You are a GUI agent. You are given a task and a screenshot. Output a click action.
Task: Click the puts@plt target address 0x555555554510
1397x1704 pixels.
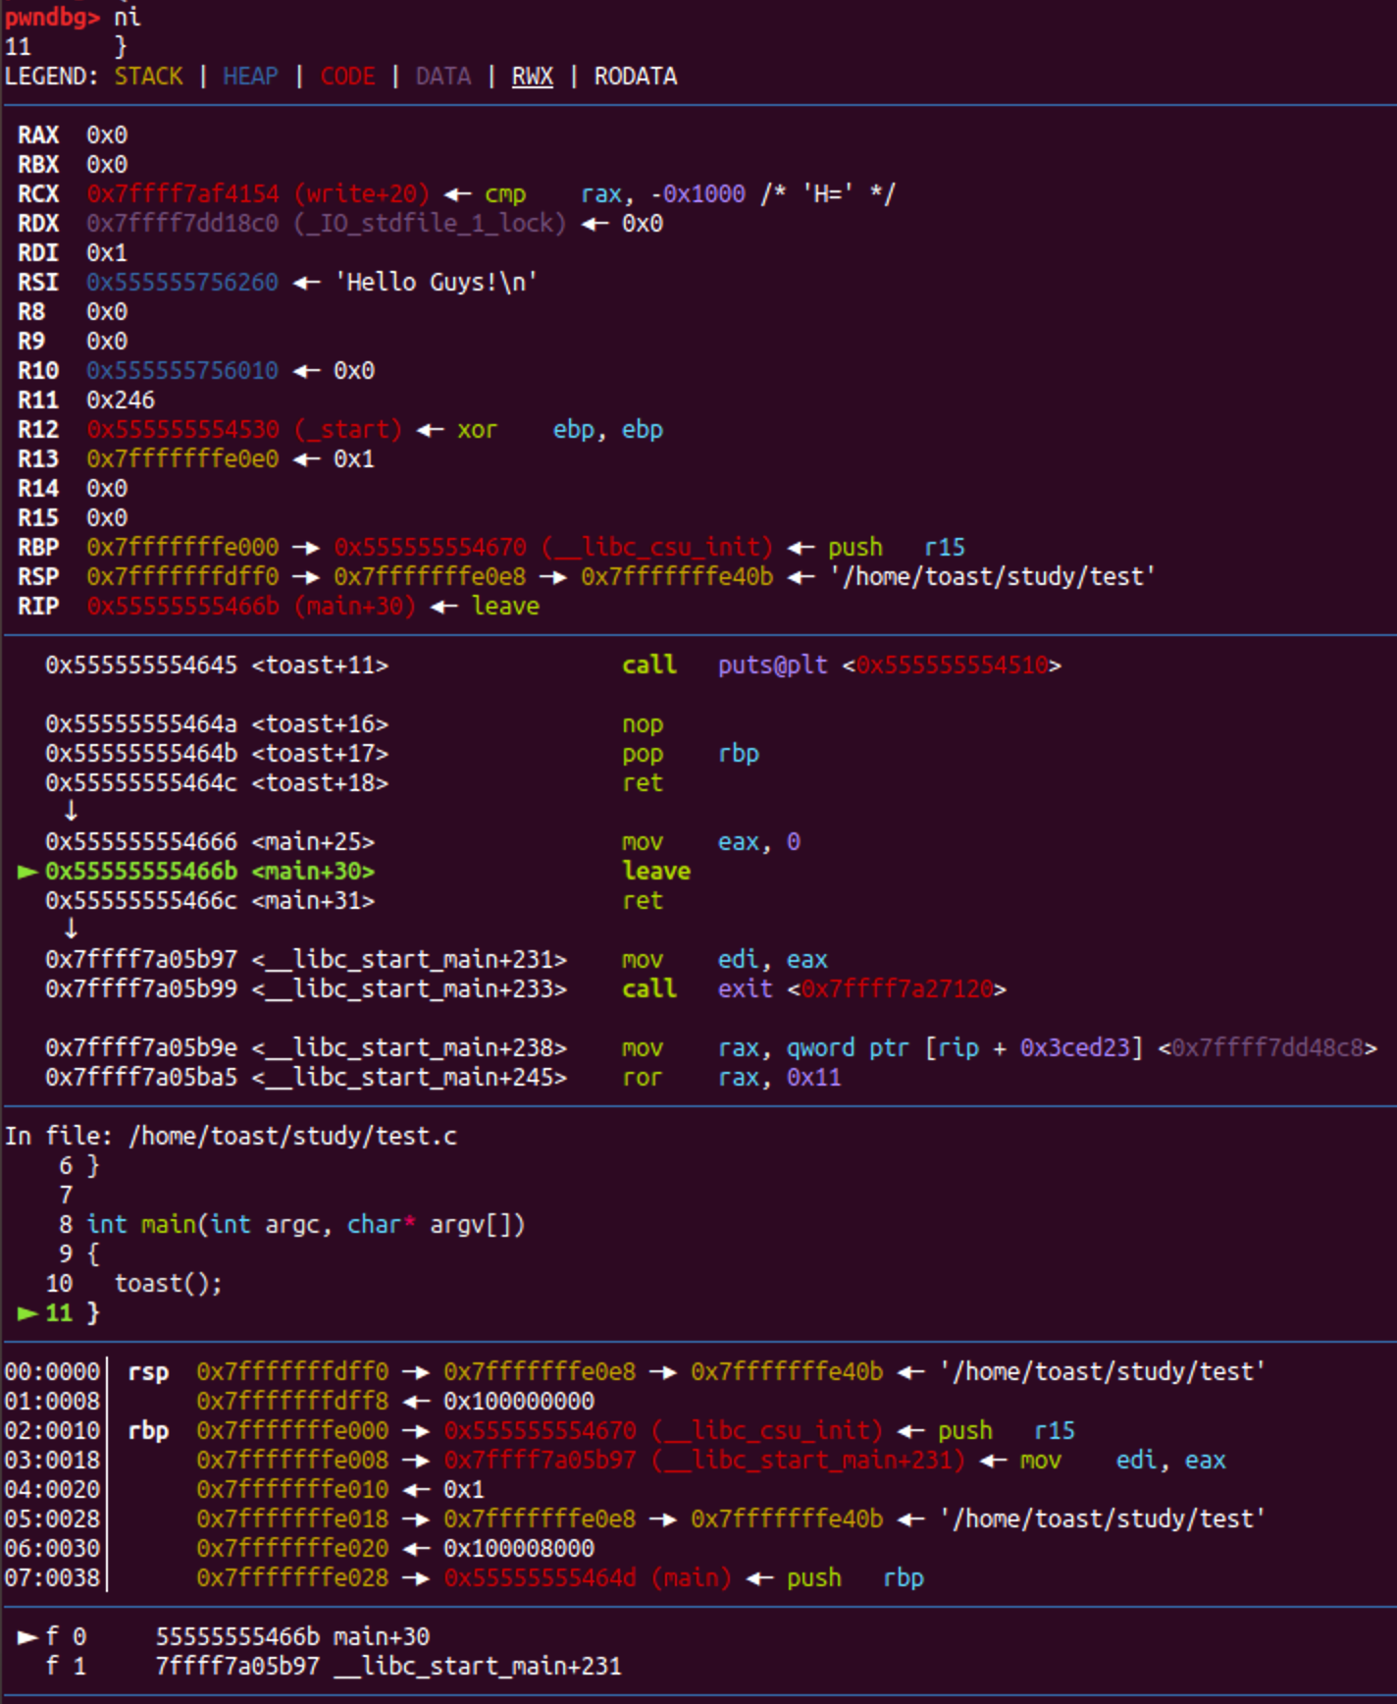pyautogui.click(x=952, y=665)
